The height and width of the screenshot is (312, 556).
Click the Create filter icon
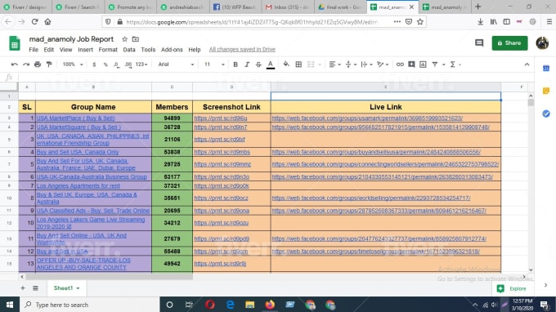435,65
